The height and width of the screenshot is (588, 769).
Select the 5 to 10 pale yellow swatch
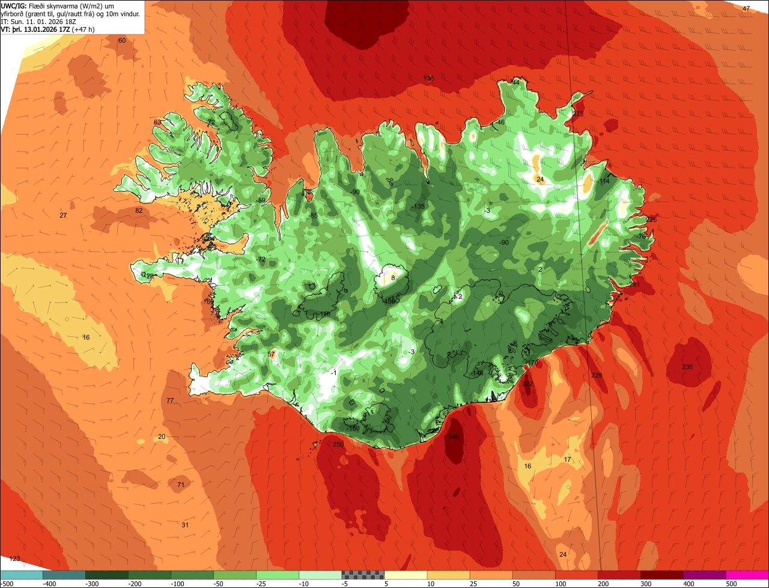coord(406,575)
